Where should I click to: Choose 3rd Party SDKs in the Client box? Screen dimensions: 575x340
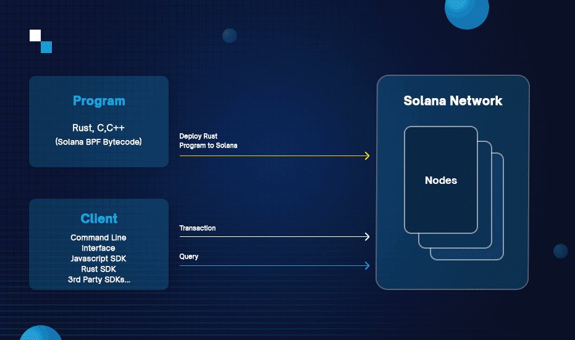tap(99, 280)
